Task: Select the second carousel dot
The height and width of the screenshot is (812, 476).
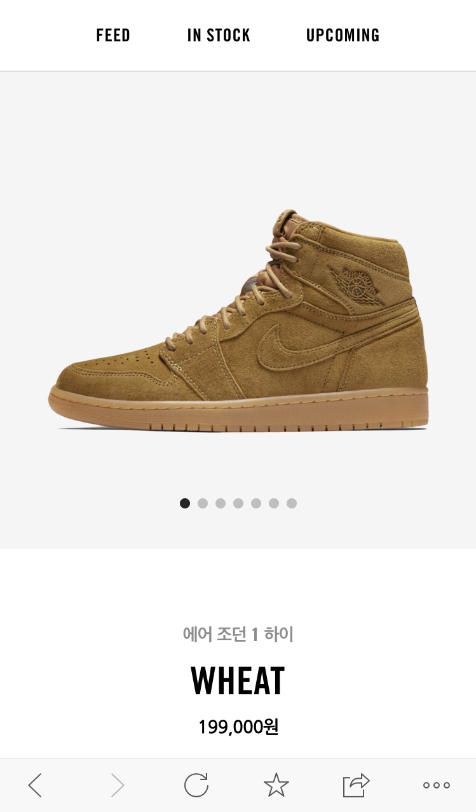Action: [x=203, y=503]
